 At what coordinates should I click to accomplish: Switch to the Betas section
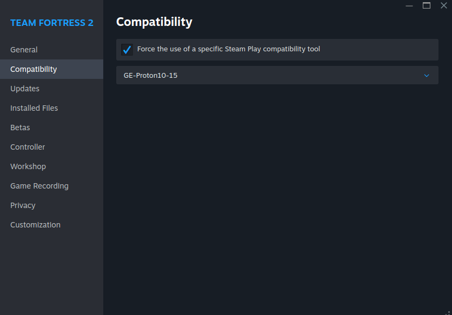coord(20,128)
